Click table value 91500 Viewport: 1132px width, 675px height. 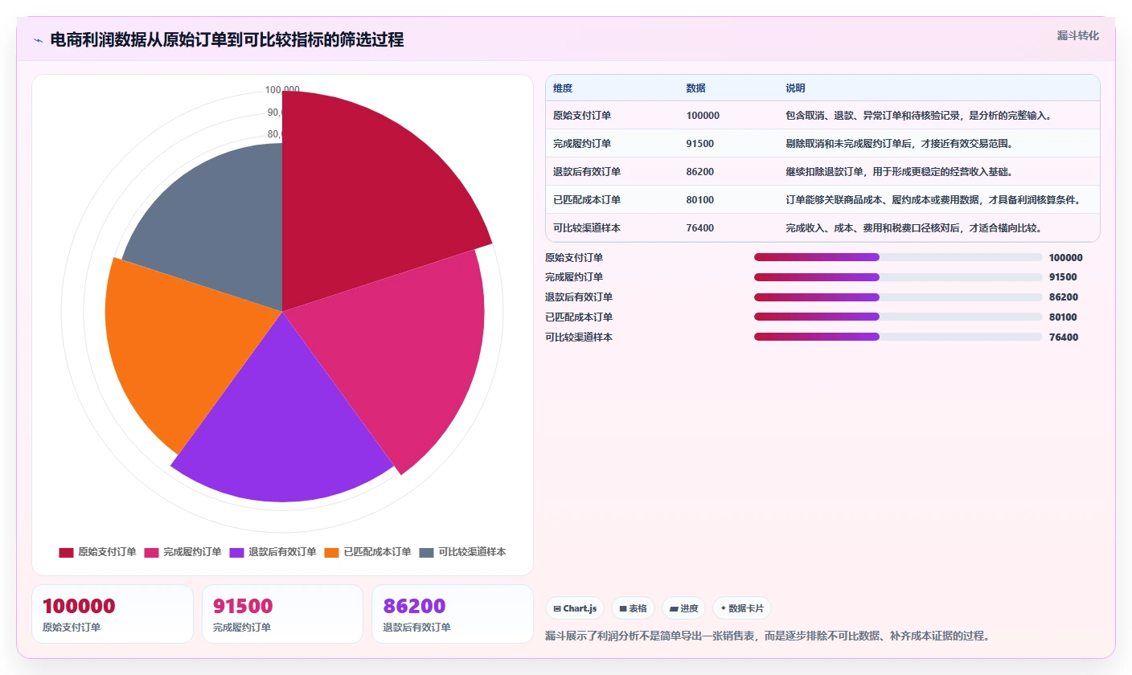[700, 143]
